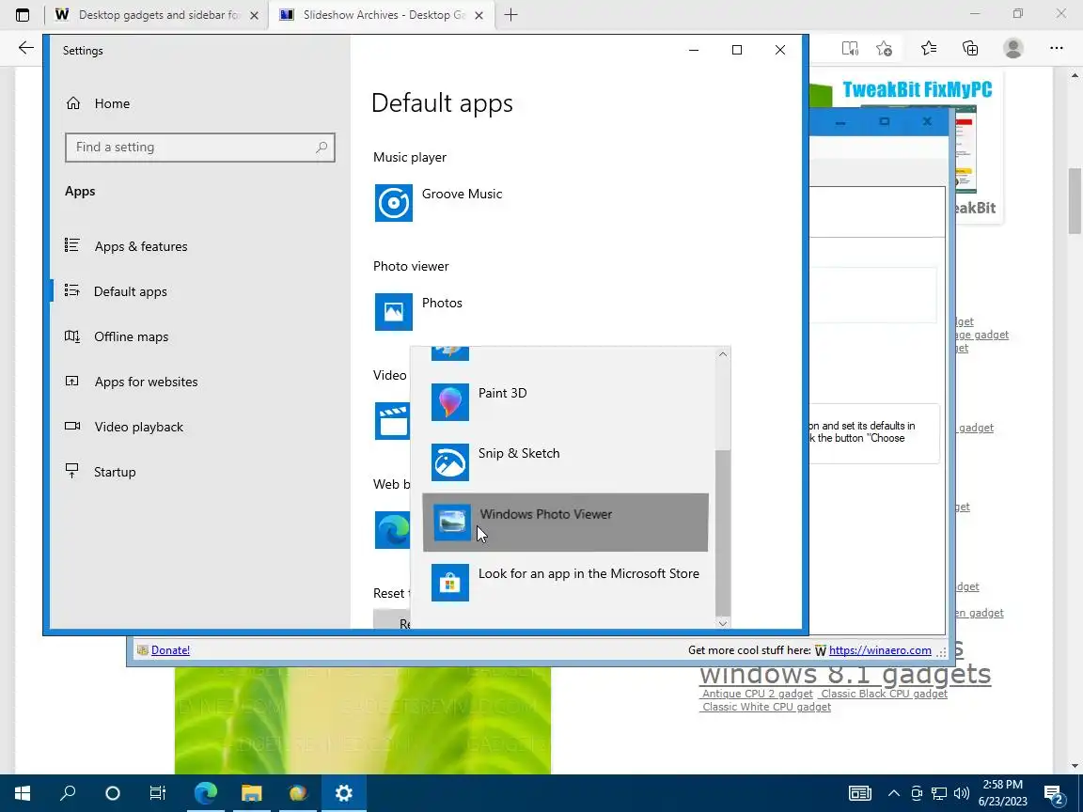The image size is (1083, 812).
Task: Choose Paint 3D from the app list
Action: 565,402
